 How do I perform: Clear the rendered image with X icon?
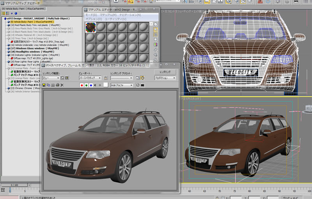[62, 85]
